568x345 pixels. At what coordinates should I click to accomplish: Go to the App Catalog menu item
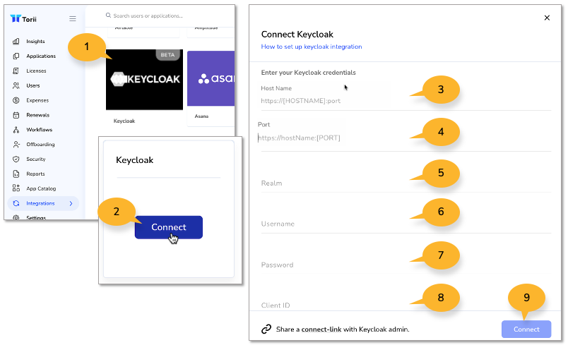[x=41, y=188]
